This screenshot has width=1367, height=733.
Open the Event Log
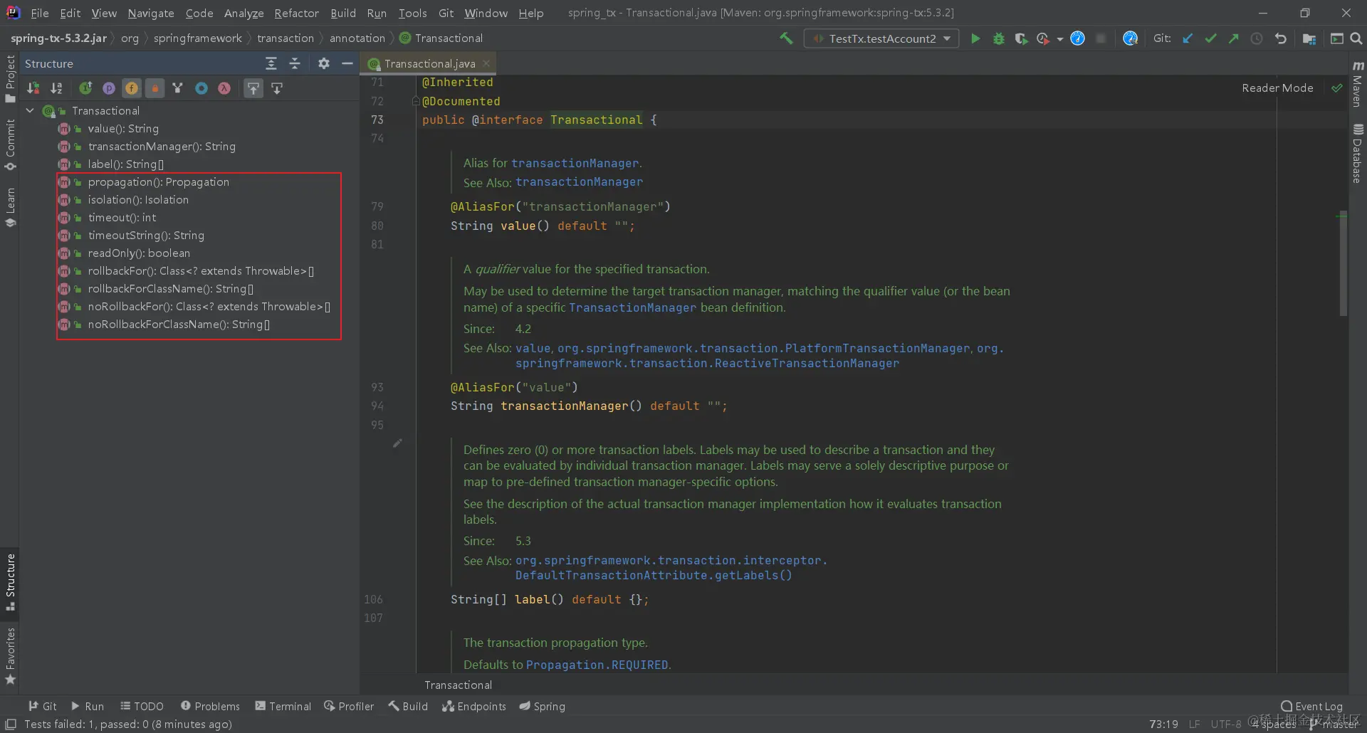[1311, 707]
